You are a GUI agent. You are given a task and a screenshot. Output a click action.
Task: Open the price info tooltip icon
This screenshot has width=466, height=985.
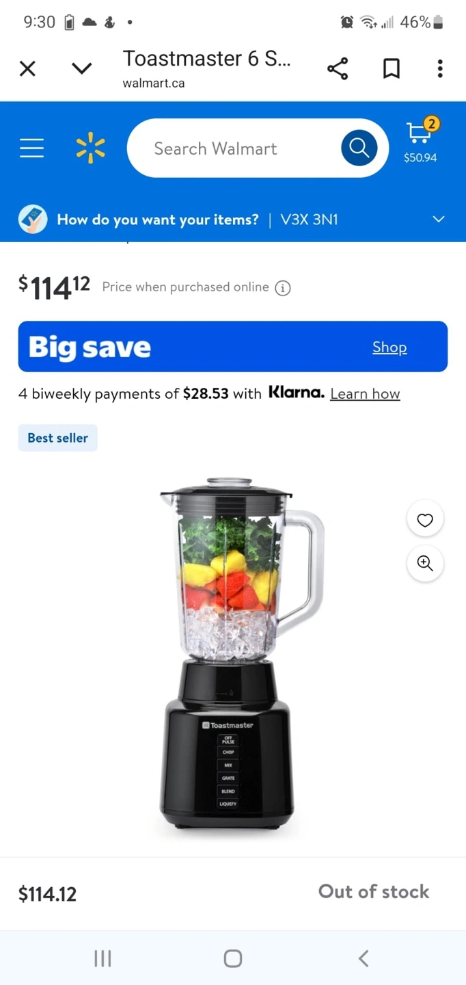(283, 288)
